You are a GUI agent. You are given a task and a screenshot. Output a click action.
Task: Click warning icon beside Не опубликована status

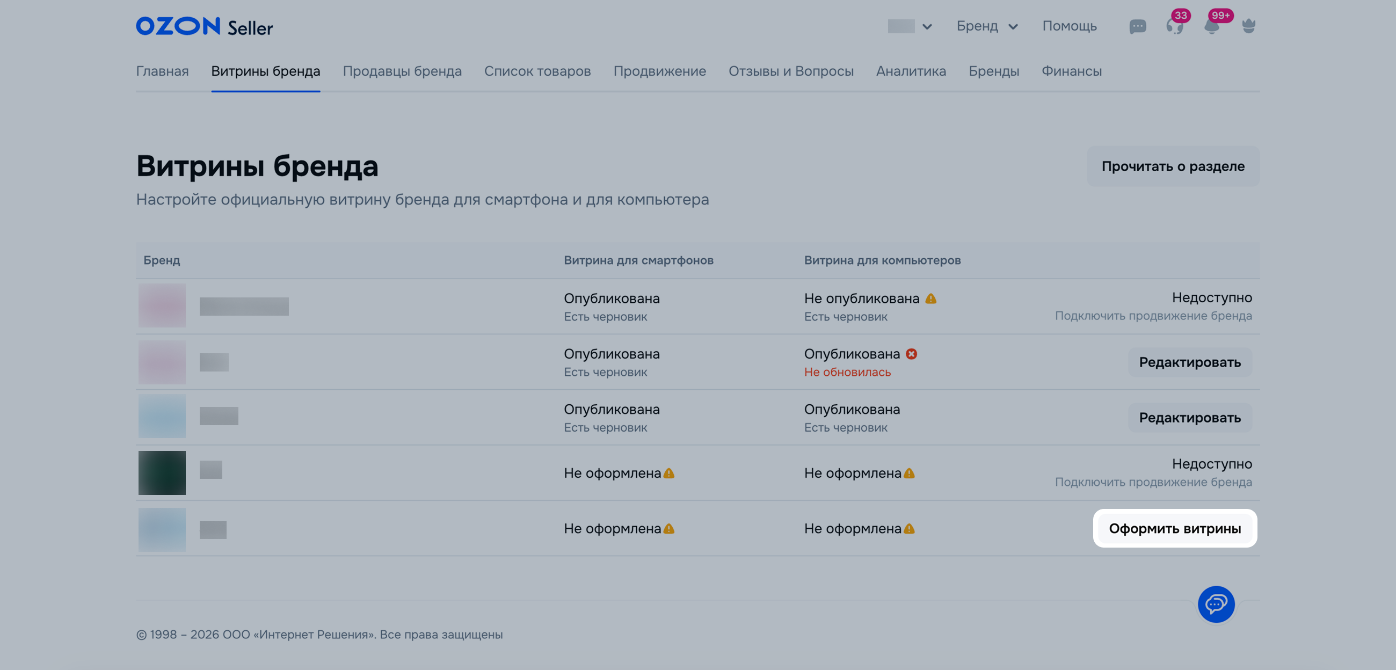930,298
